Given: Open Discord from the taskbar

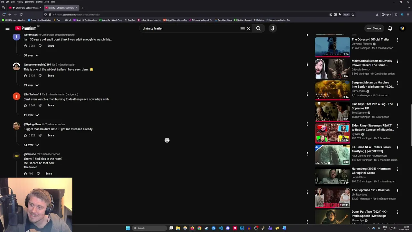Looking at the screenshot, I should [x=228, y=228].
